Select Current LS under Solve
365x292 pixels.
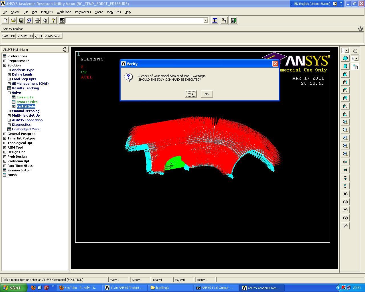[x=25, y=97]
